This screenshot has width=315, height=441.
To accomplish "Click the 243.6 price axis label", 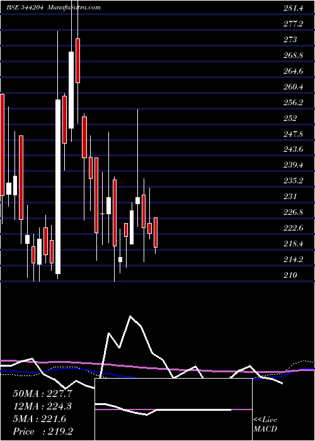I will pyautogui.click(x=293, y=149).
